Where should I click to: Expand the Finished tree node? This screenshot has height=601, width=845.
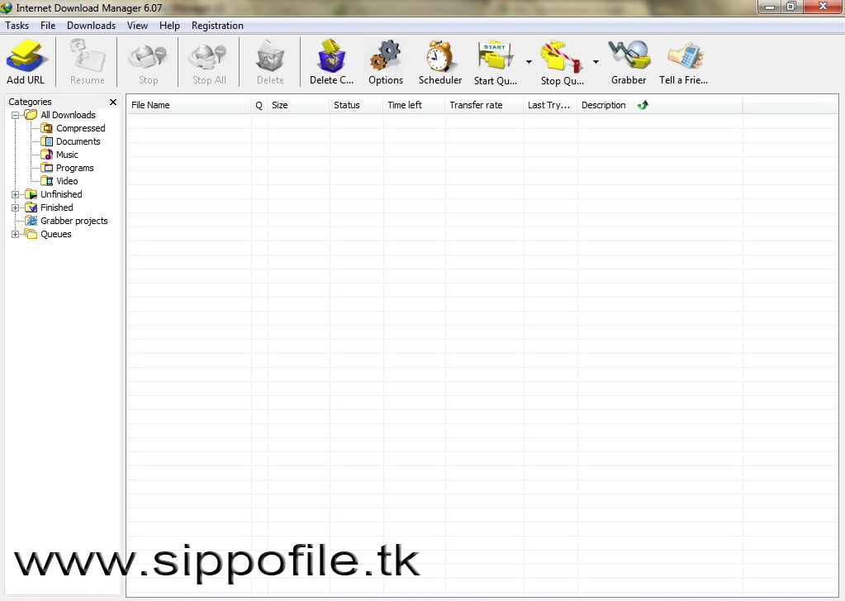tap(15, 207)
